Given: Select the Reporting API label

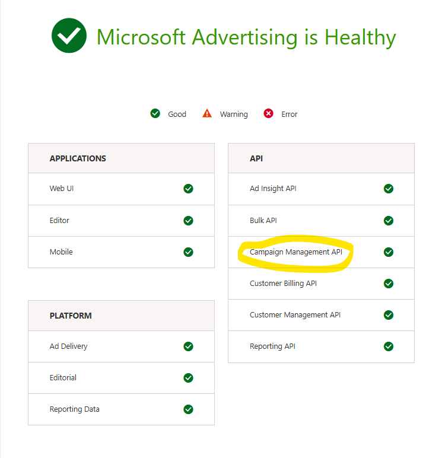Looking at the screenshot, I should (x=272, y=346).
